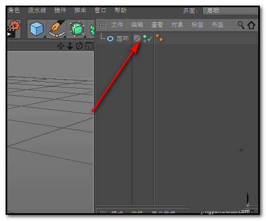
Task: Select the spline pen tool
Action: point(57,29)
